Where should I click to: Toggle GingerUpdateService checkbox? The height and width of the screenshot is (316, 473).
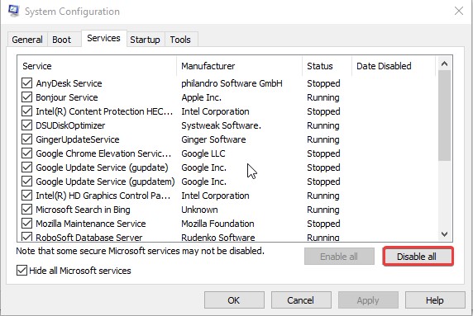(26, 139)
